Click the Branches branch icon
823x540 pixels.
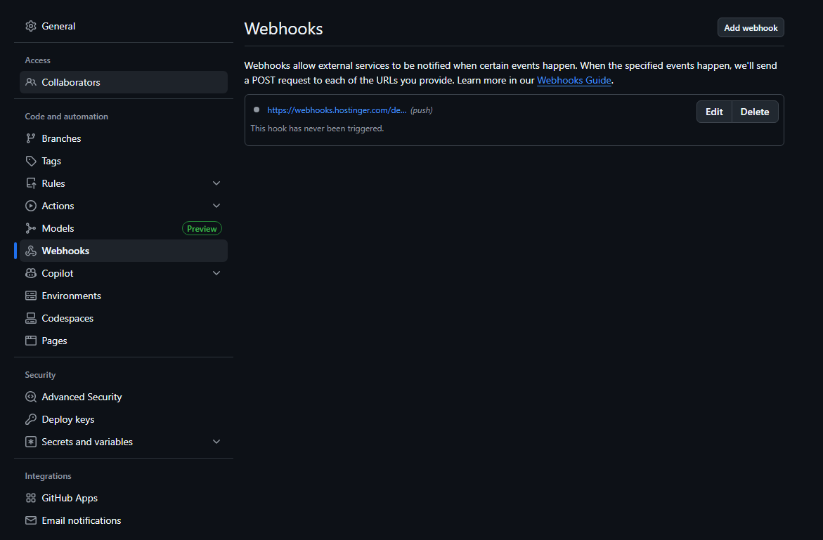click(x=31, y=138)
